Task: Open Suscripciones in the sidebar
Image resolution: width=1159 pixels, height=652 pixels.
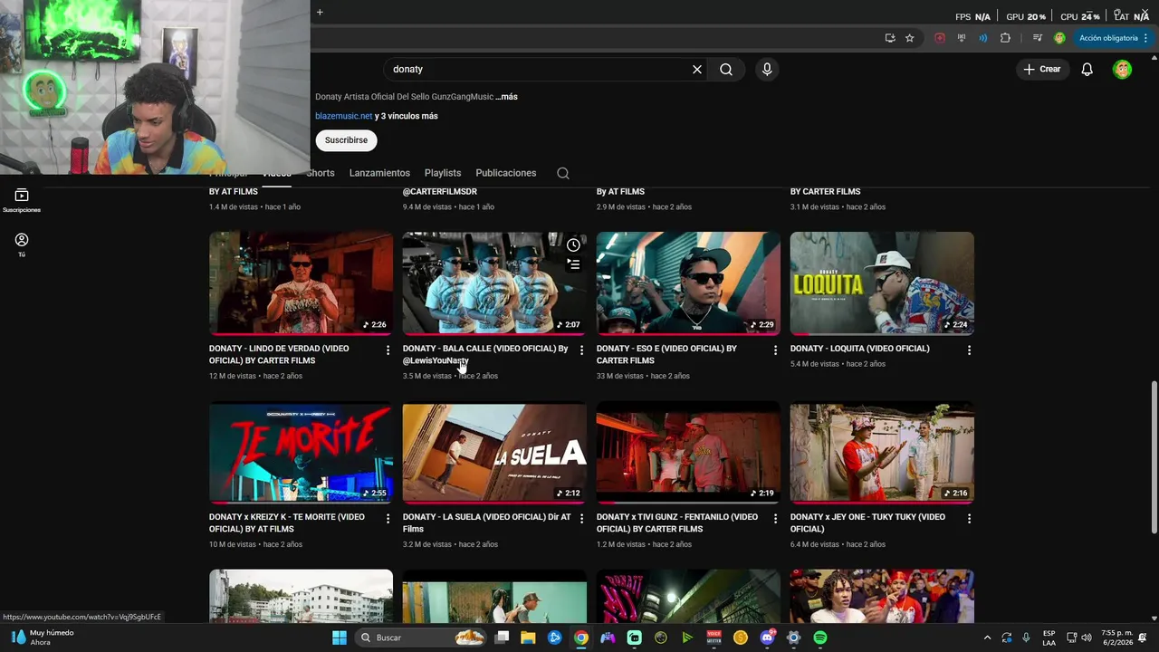Action: (22, 200)
